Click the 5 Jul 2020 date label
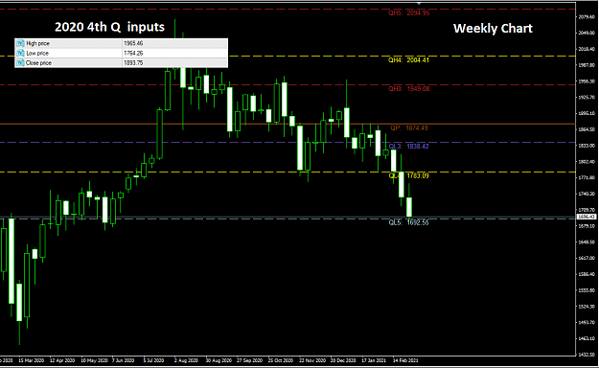Screen dimensions: 599x368 tap(153, 360)
